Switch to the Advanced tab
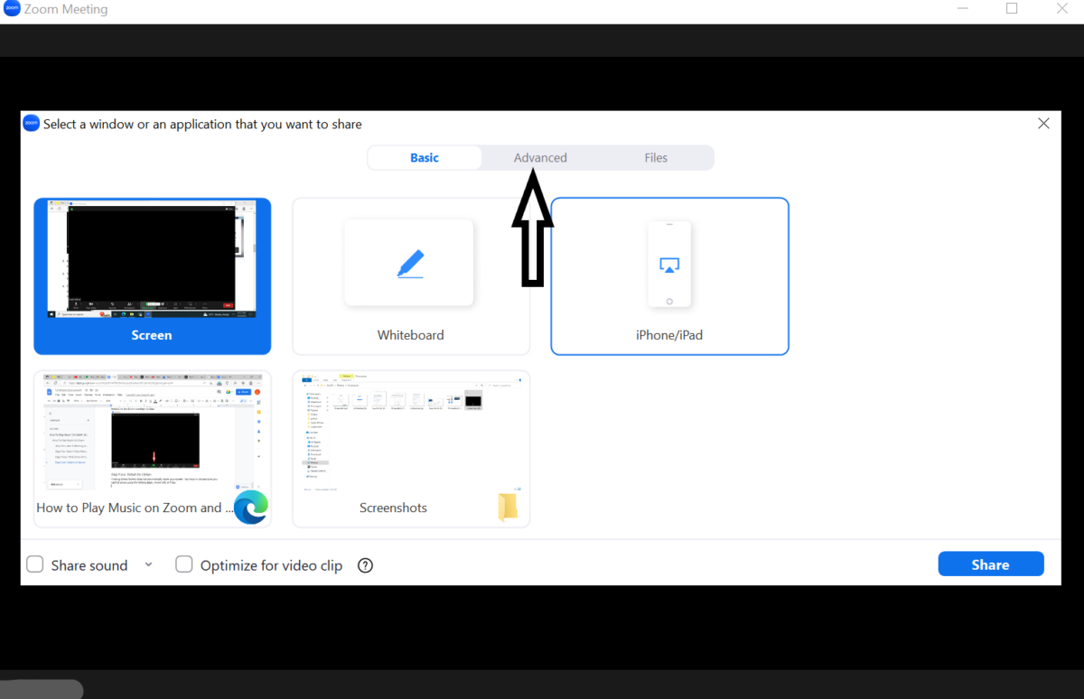Screen dimensions: 1084x699 540,157
